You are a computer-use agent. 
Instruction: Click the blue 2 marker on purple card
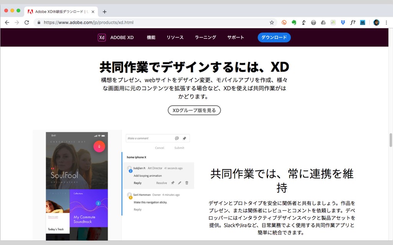(x=98, y=203)
